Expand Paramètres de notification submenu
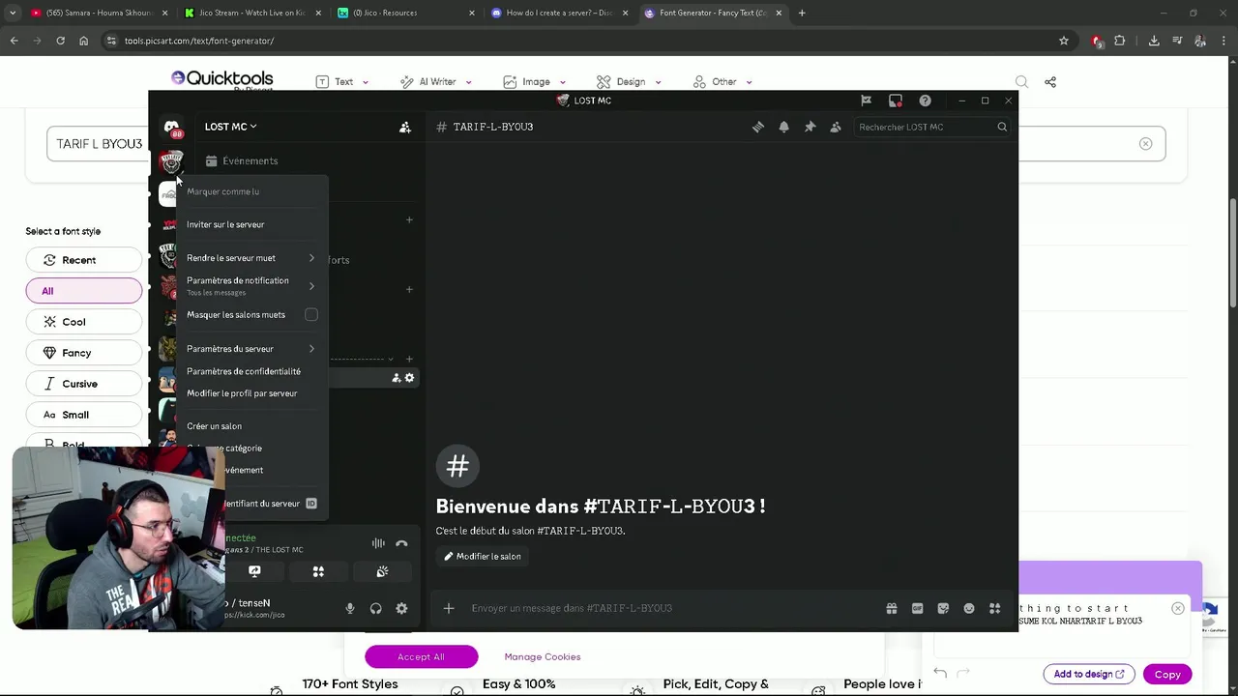Screen dimensions: 1238x696 pos(251,285)
